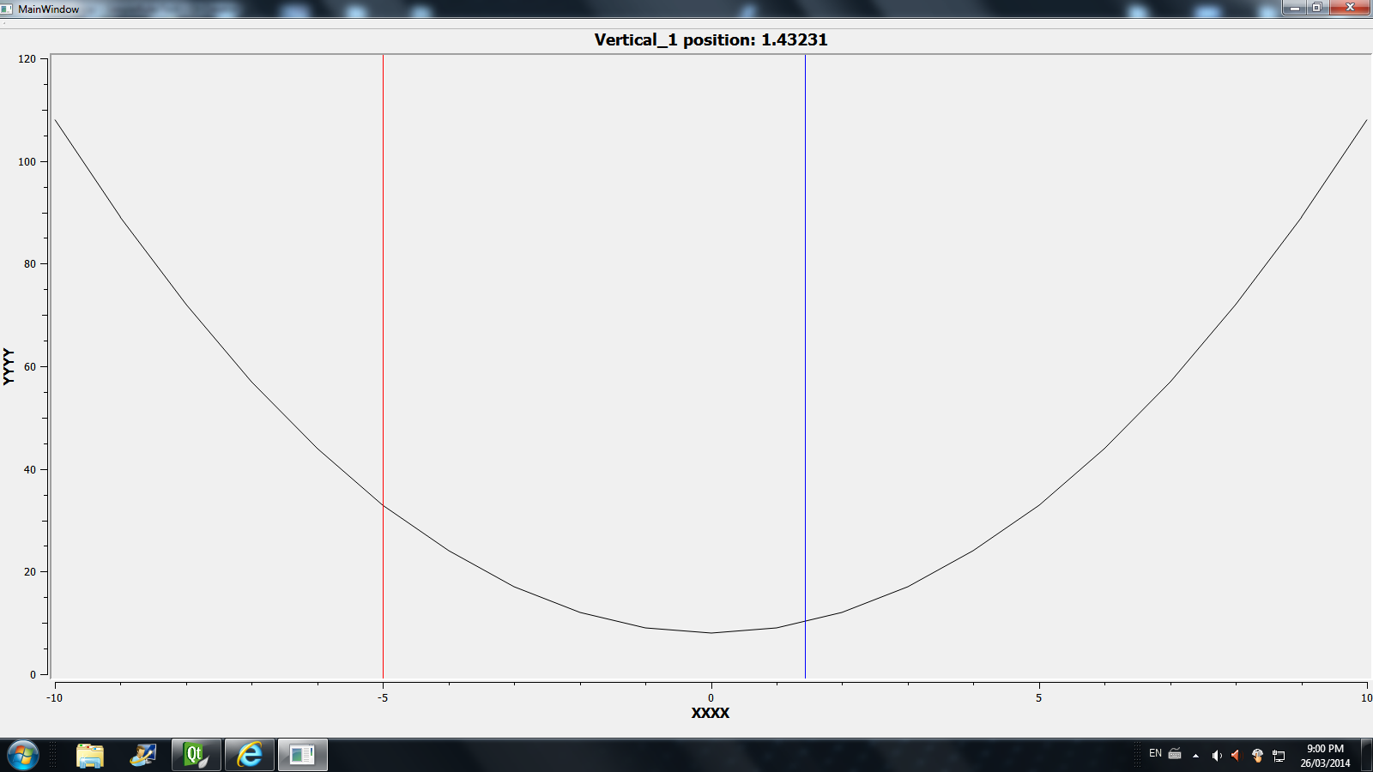Open the clock showing 9:00 PM

[1325, 755]
